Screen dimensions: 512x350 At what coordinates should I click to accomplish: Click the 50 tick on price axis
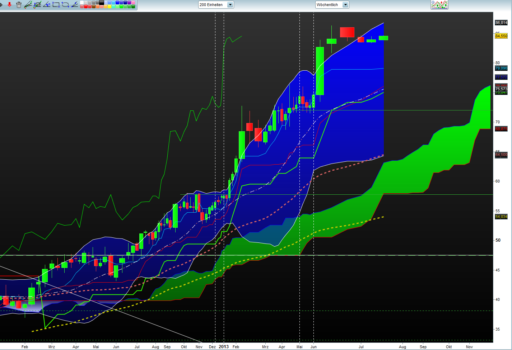click(498, 240)
